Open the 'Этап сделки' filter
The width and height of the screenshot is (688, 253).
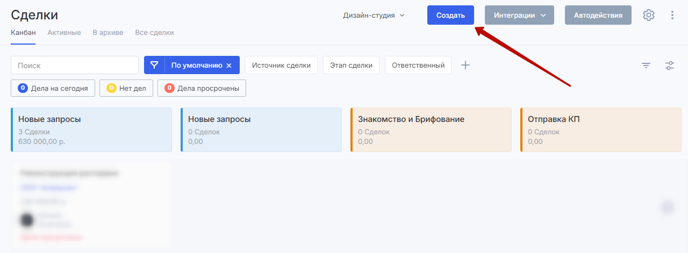[351, 65]
